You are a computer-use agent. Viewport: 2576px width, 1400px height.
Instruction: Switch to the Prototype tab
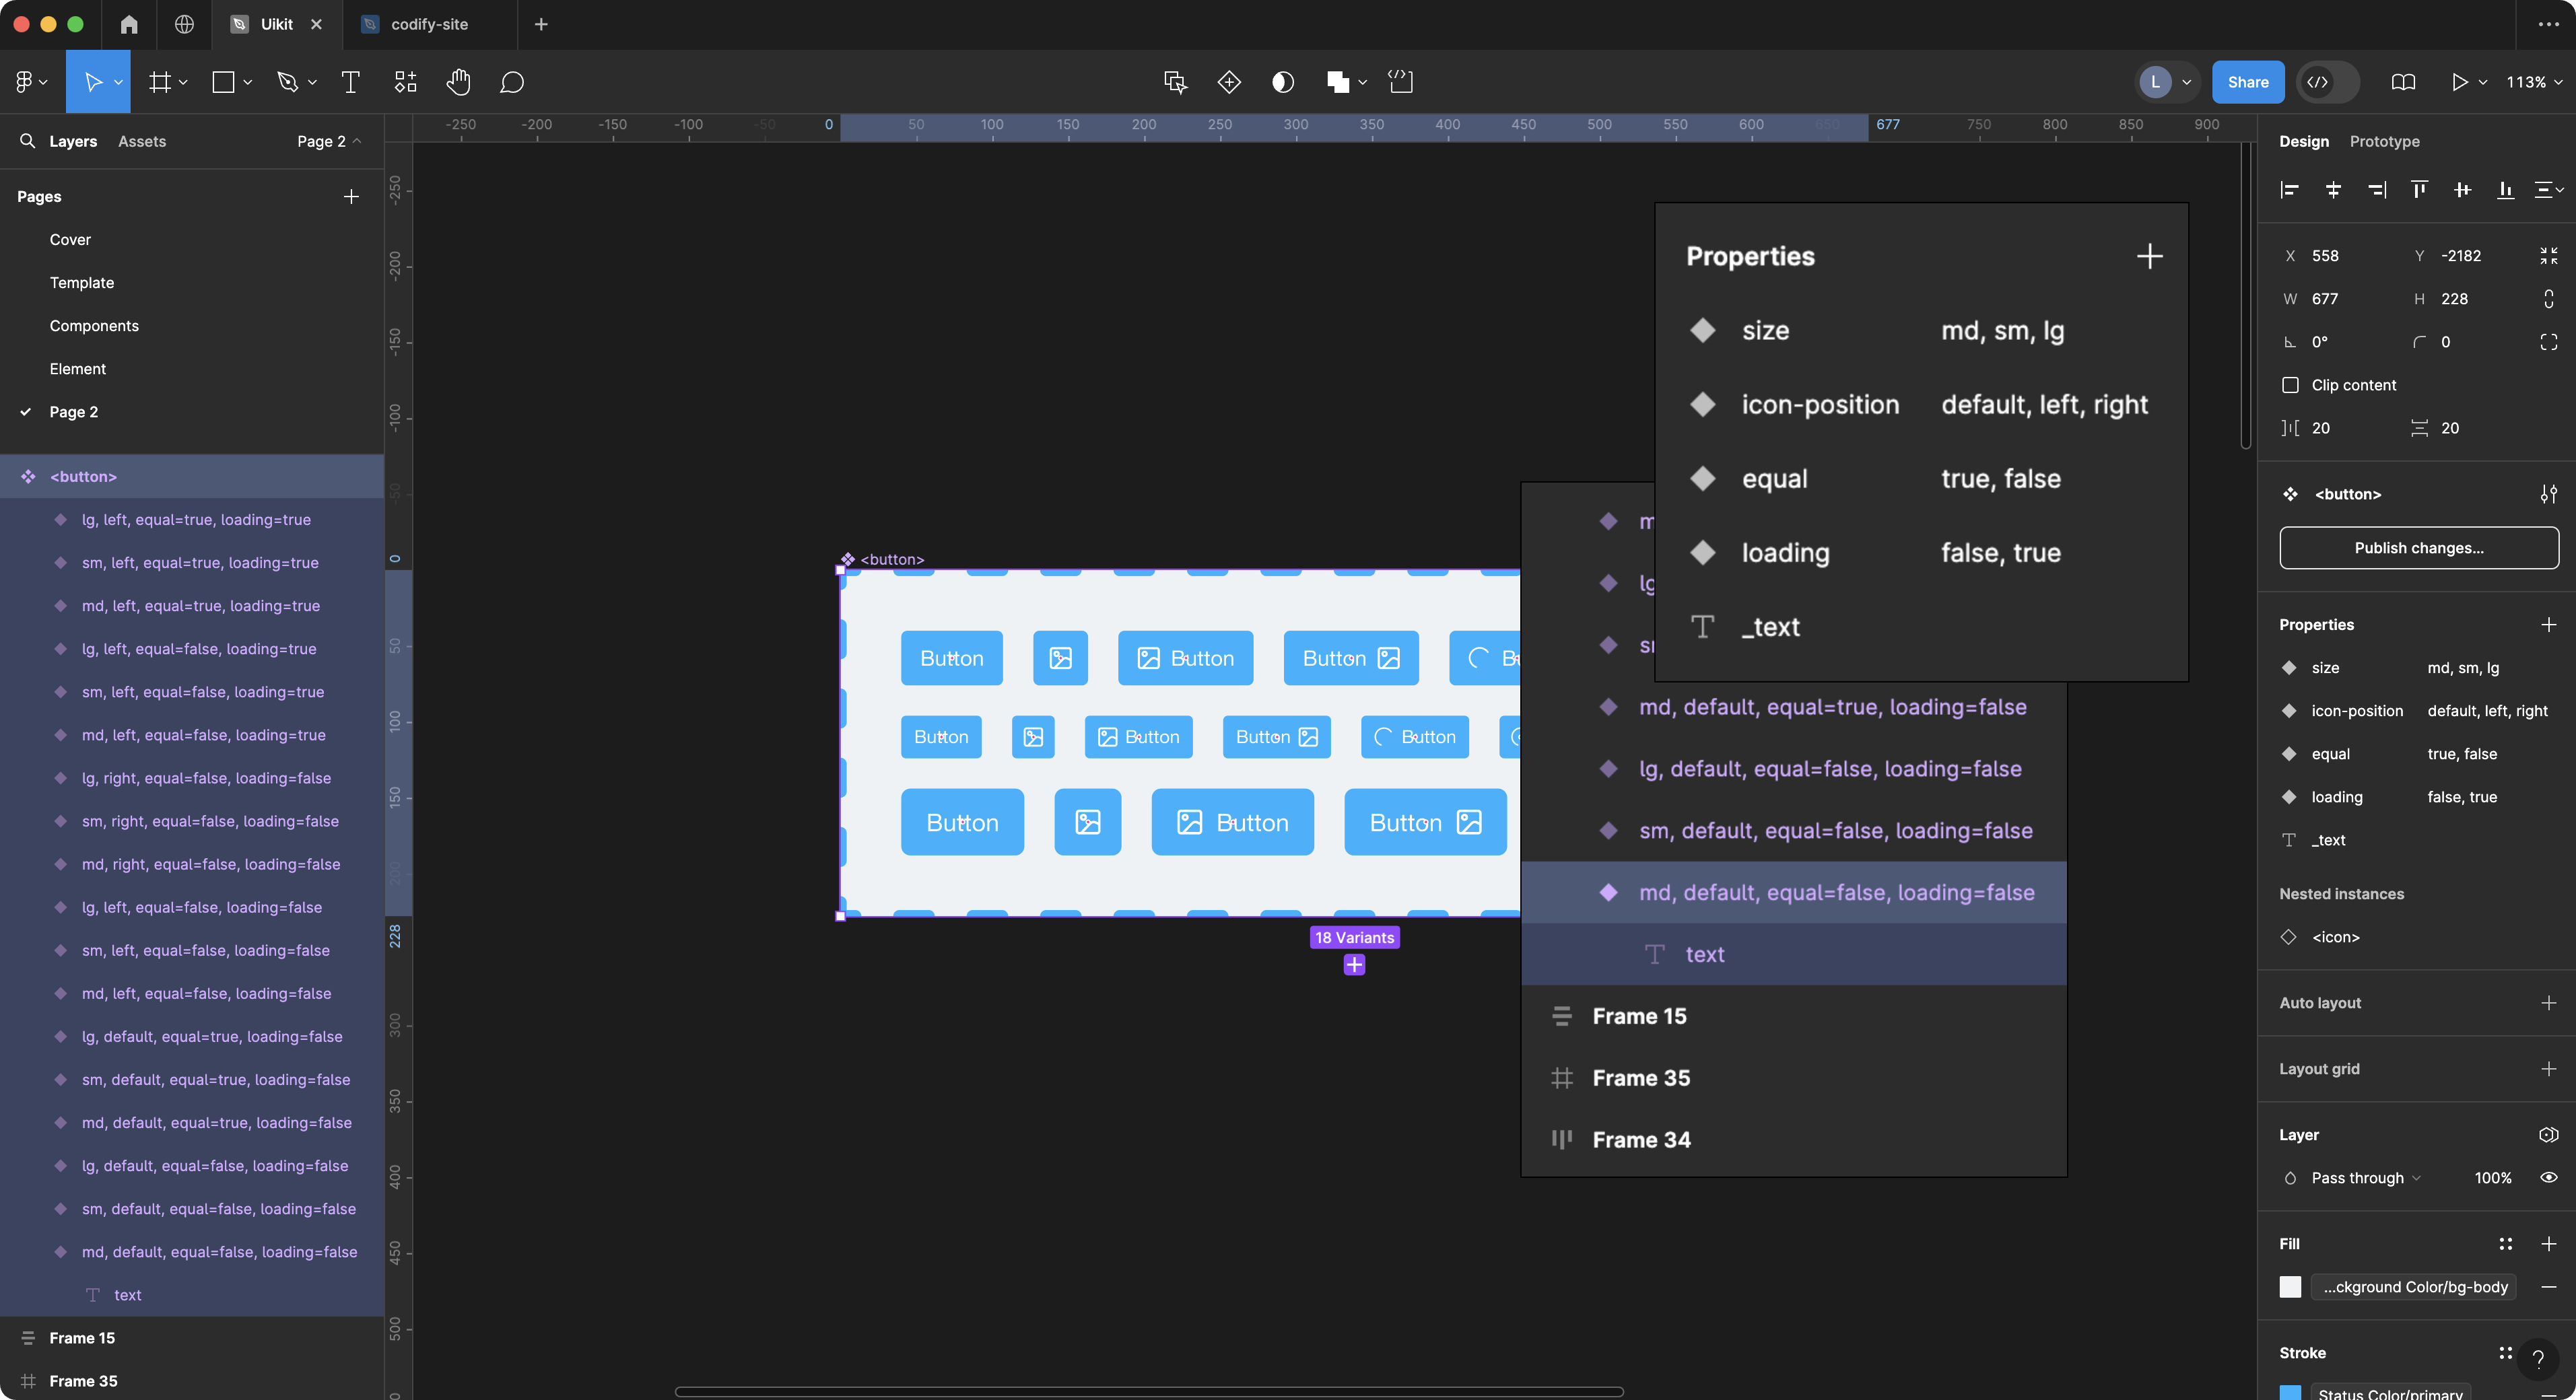[x=2384, y=141]
